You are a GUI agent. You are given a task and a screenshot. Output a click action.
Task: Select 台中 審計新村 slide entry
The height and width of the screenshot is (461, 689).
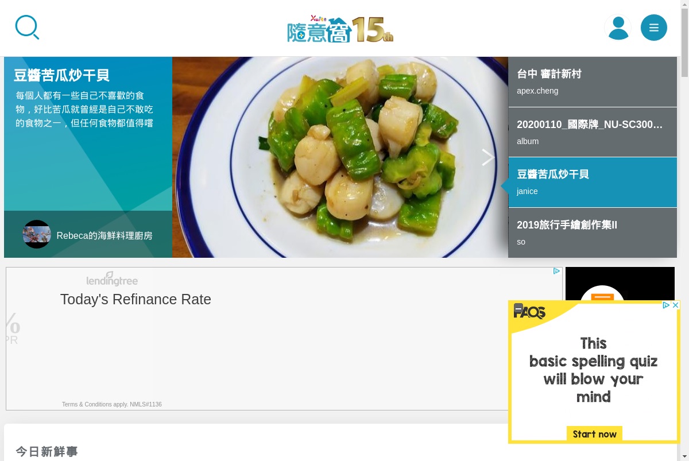pyautogui.click(x=593, y=82)
